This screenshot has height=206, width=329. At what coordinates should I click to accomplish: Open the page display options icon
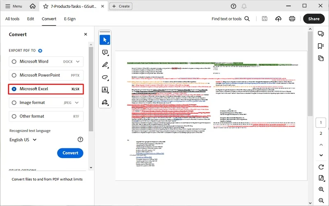tap(321, 178)
